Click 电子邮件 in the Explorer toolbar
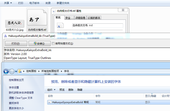 [x=34, y=3]
